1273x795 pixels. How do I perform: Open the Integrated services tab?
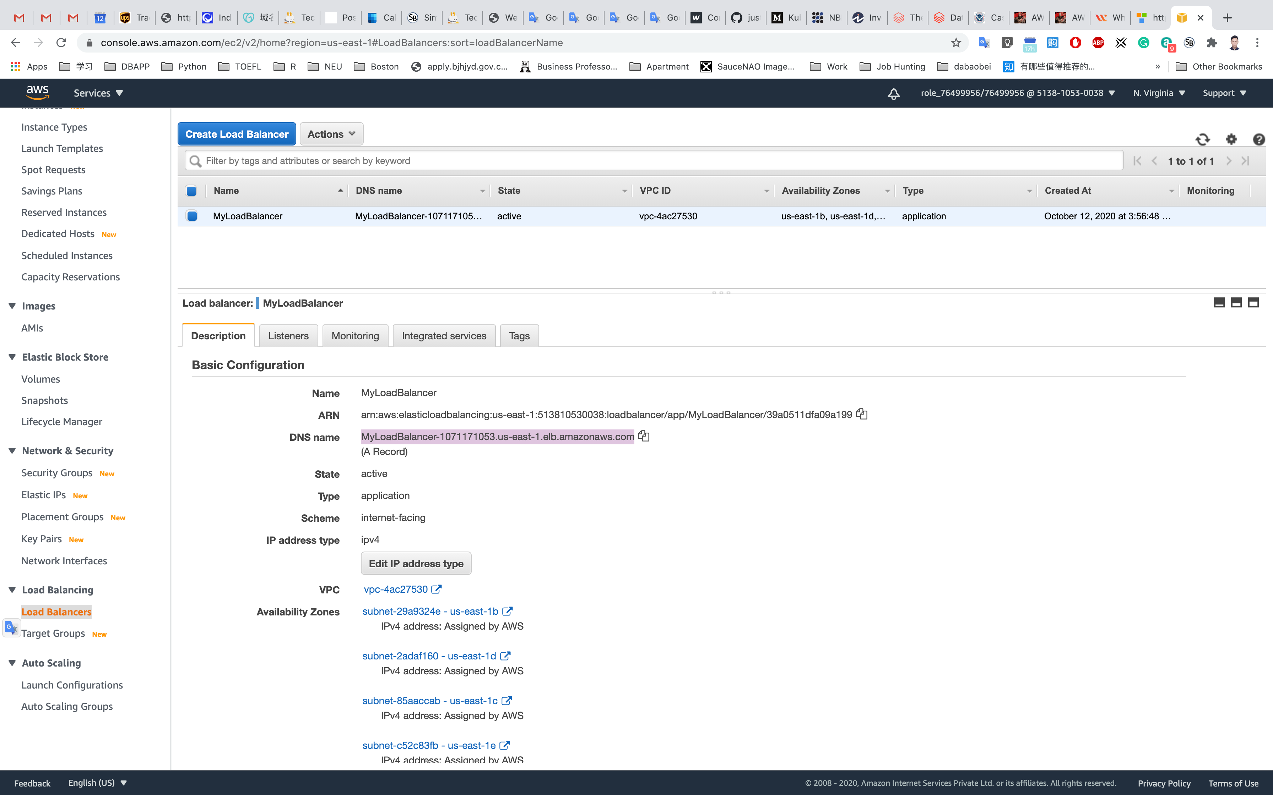point(444,336)
